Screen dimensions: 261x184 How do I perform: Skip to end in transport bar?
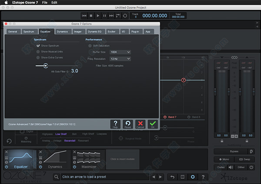coord(111,16)
